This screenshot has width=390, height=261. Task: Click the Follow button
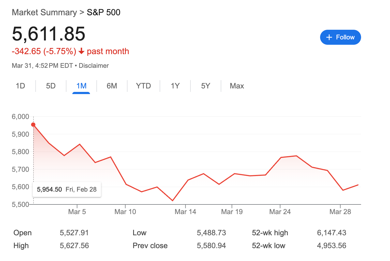(x=340, y=37)
